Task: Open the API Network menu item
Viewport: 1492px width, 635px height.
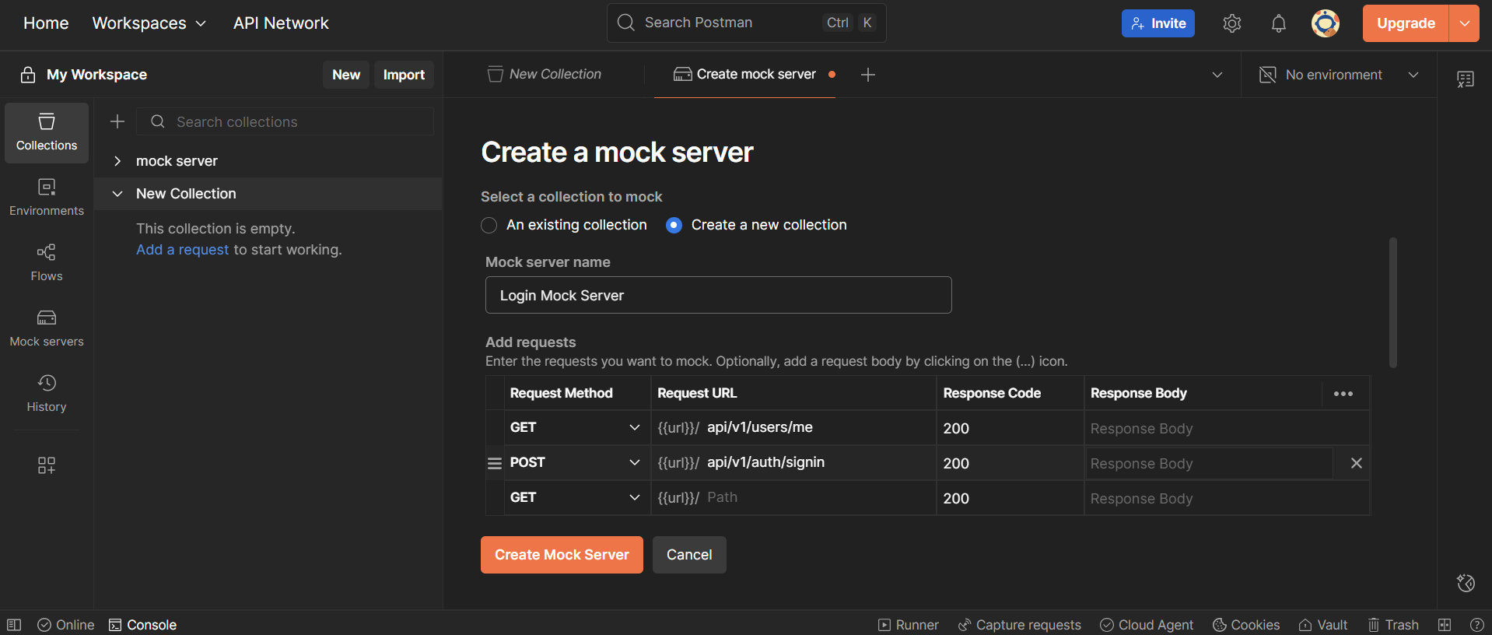Action: 281,23
